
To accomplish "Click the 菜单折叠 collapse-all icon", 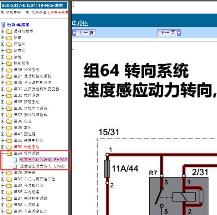I will [x=27, y=12].
